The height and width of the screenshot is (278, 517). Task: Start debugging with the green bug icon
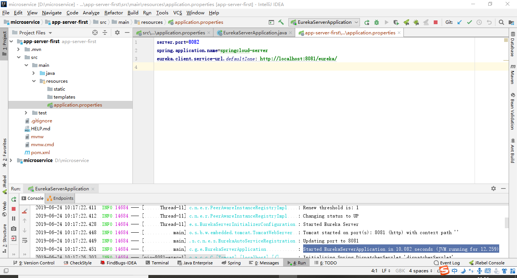tap(377, 22)
